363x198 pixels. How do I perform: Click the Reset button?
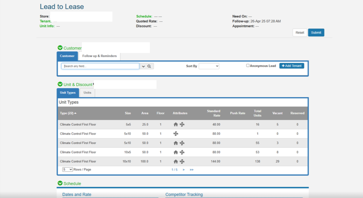(300, 32)
